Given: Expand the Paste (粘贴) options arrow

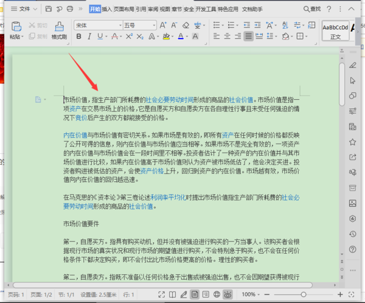Looking at the screenshot, I should 23,37.
